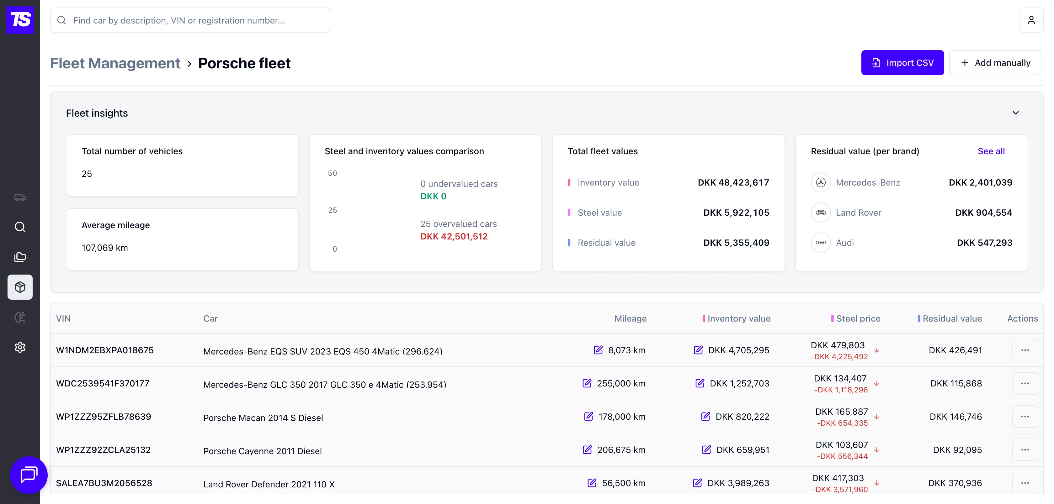The height and width of the screenshot is (504, 1054).
Task: Select VIN WP1ZZZ95ZFLB78639
Action: (104, 416)
